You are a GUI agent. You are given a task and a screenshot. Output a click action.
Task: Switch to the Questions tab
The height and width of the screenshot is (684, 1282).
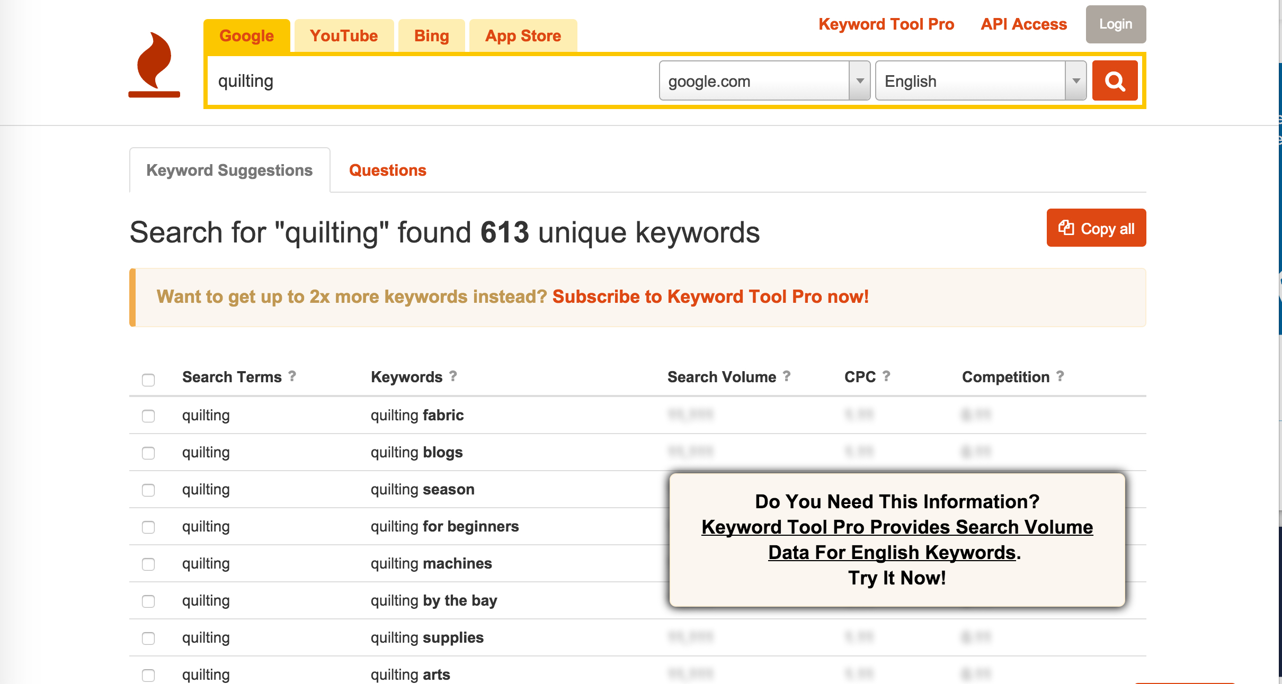[x=388, y=169]
